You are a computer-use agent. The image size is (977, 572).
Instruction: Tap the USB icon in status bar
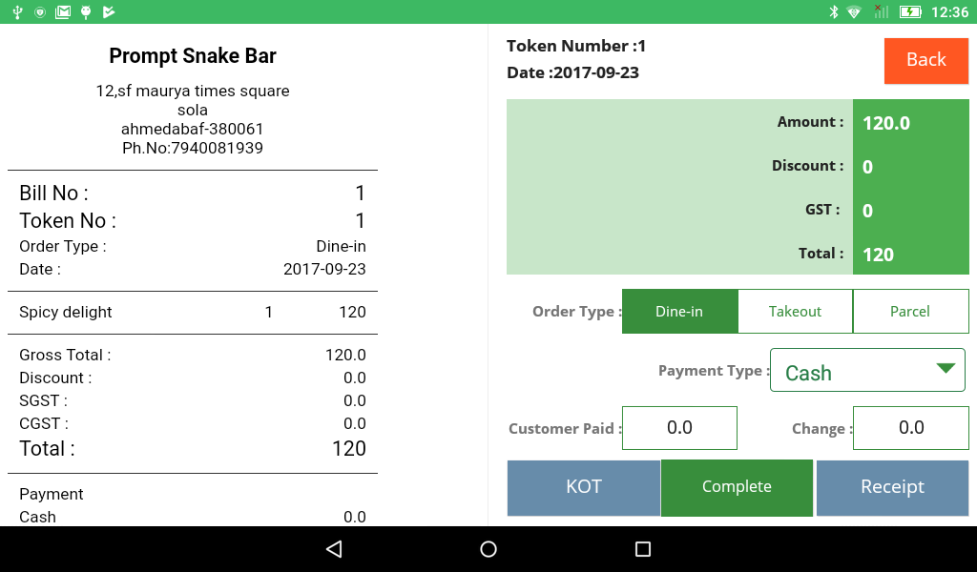(x=16, y=11)
